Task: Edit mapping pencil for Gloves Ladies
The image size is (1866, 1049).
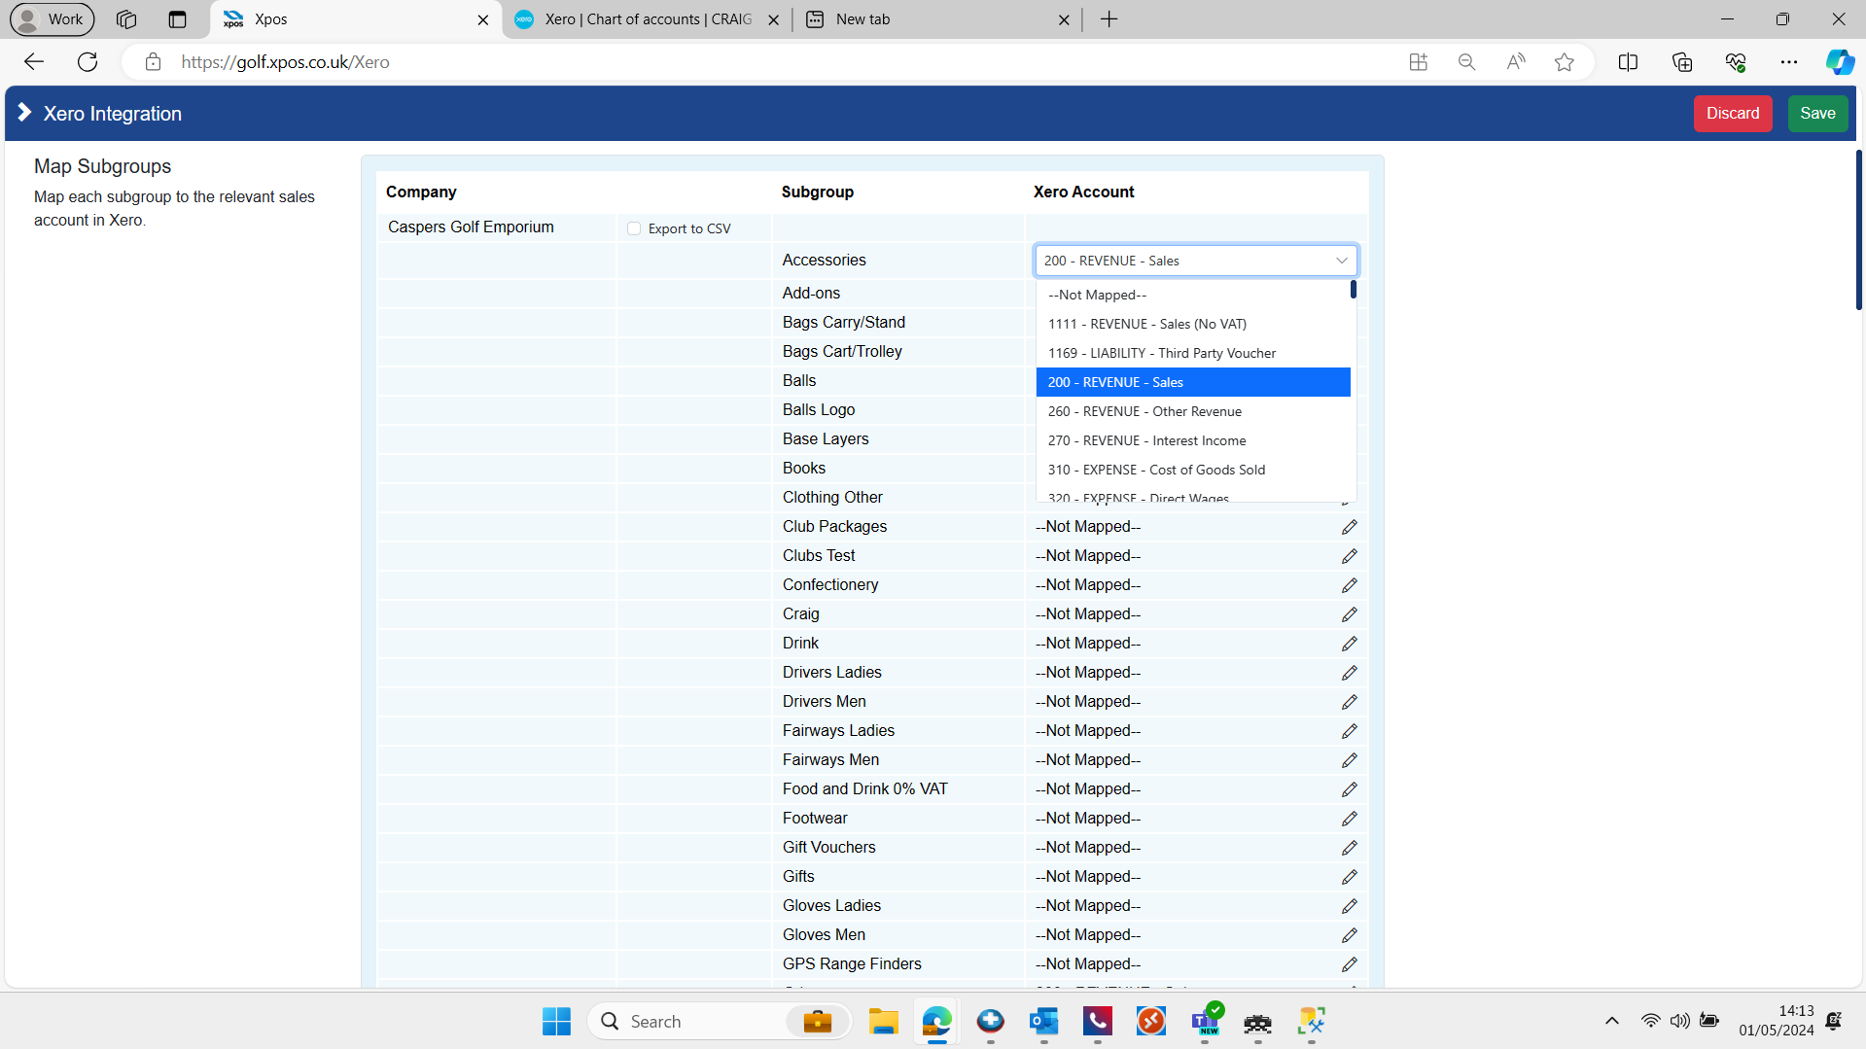Action: [x=1349, y=906]
